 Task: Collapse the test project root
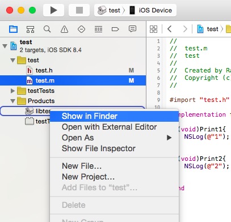click(5, 46)
